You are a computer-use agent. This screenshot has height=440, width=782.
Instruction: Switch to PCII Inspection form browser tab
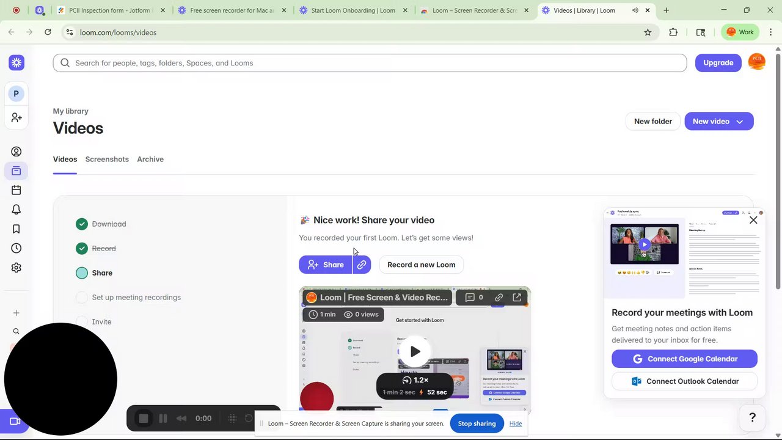tap(110, 10)
